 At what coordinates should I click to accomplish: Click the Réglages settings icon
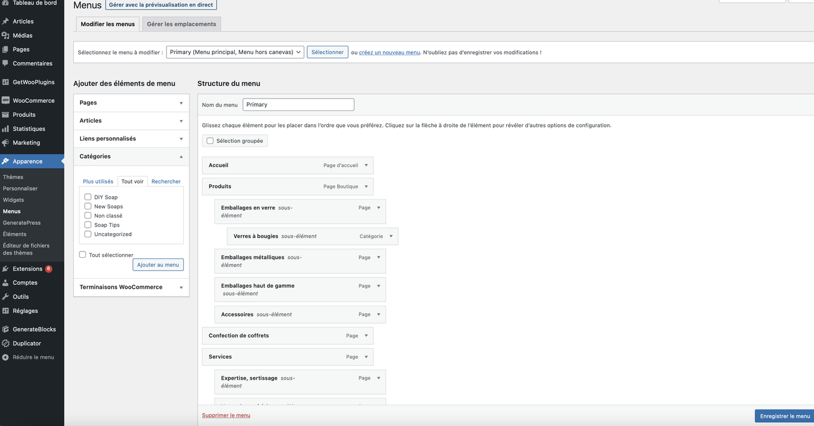6,310
